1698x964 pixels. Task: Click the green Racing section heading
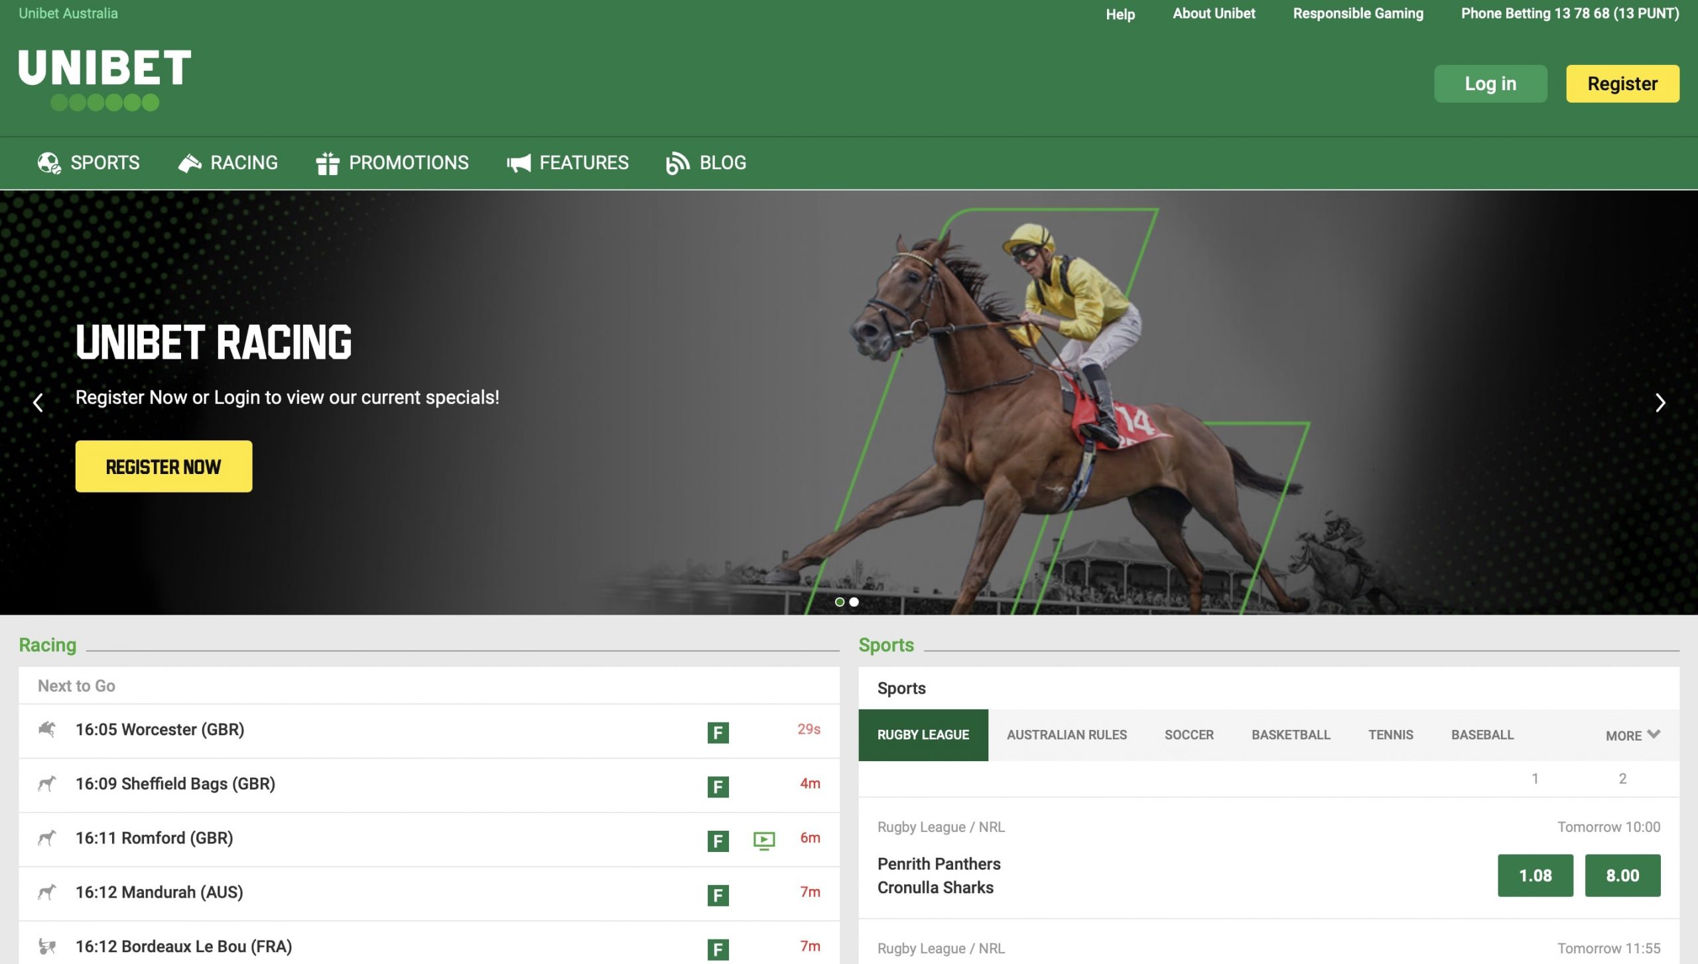coord(48,645)
